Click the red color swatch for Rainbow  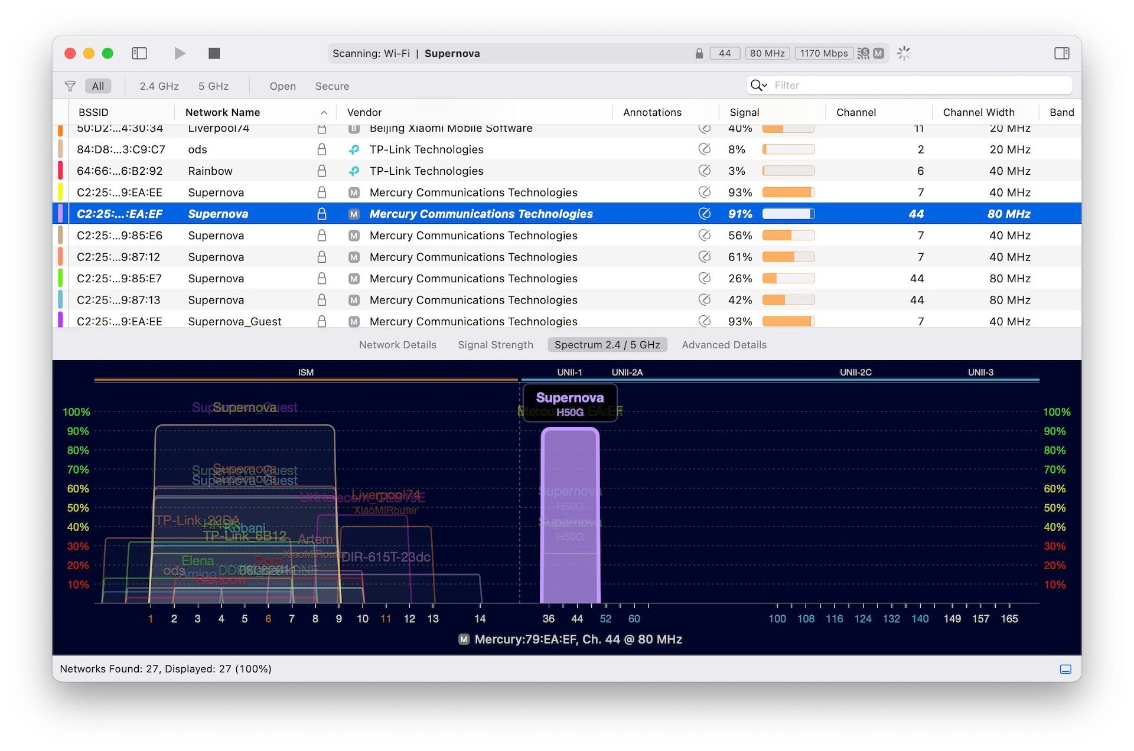[60, 171]
